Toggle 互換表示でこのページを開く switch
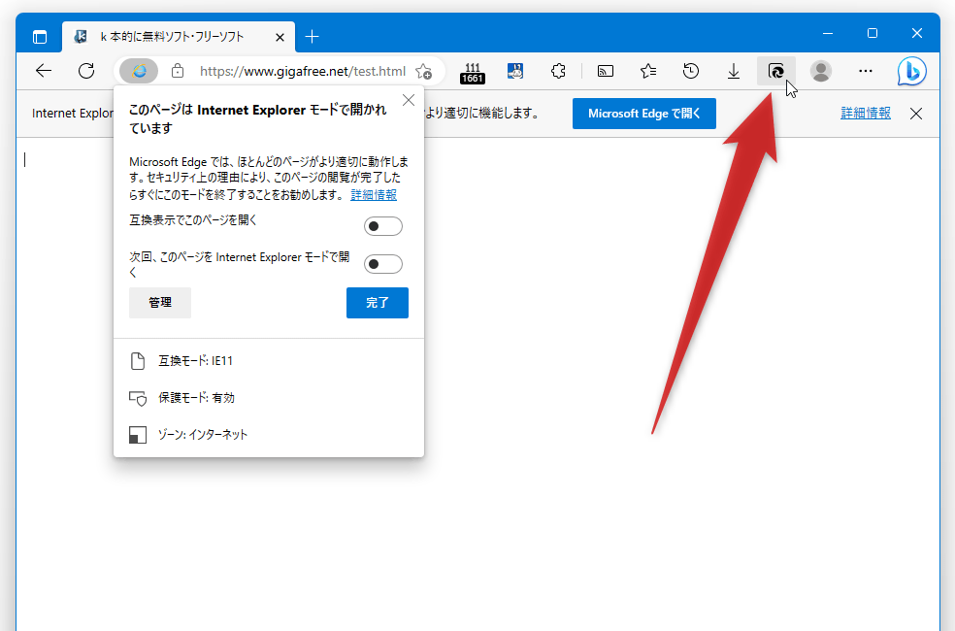 383,226
